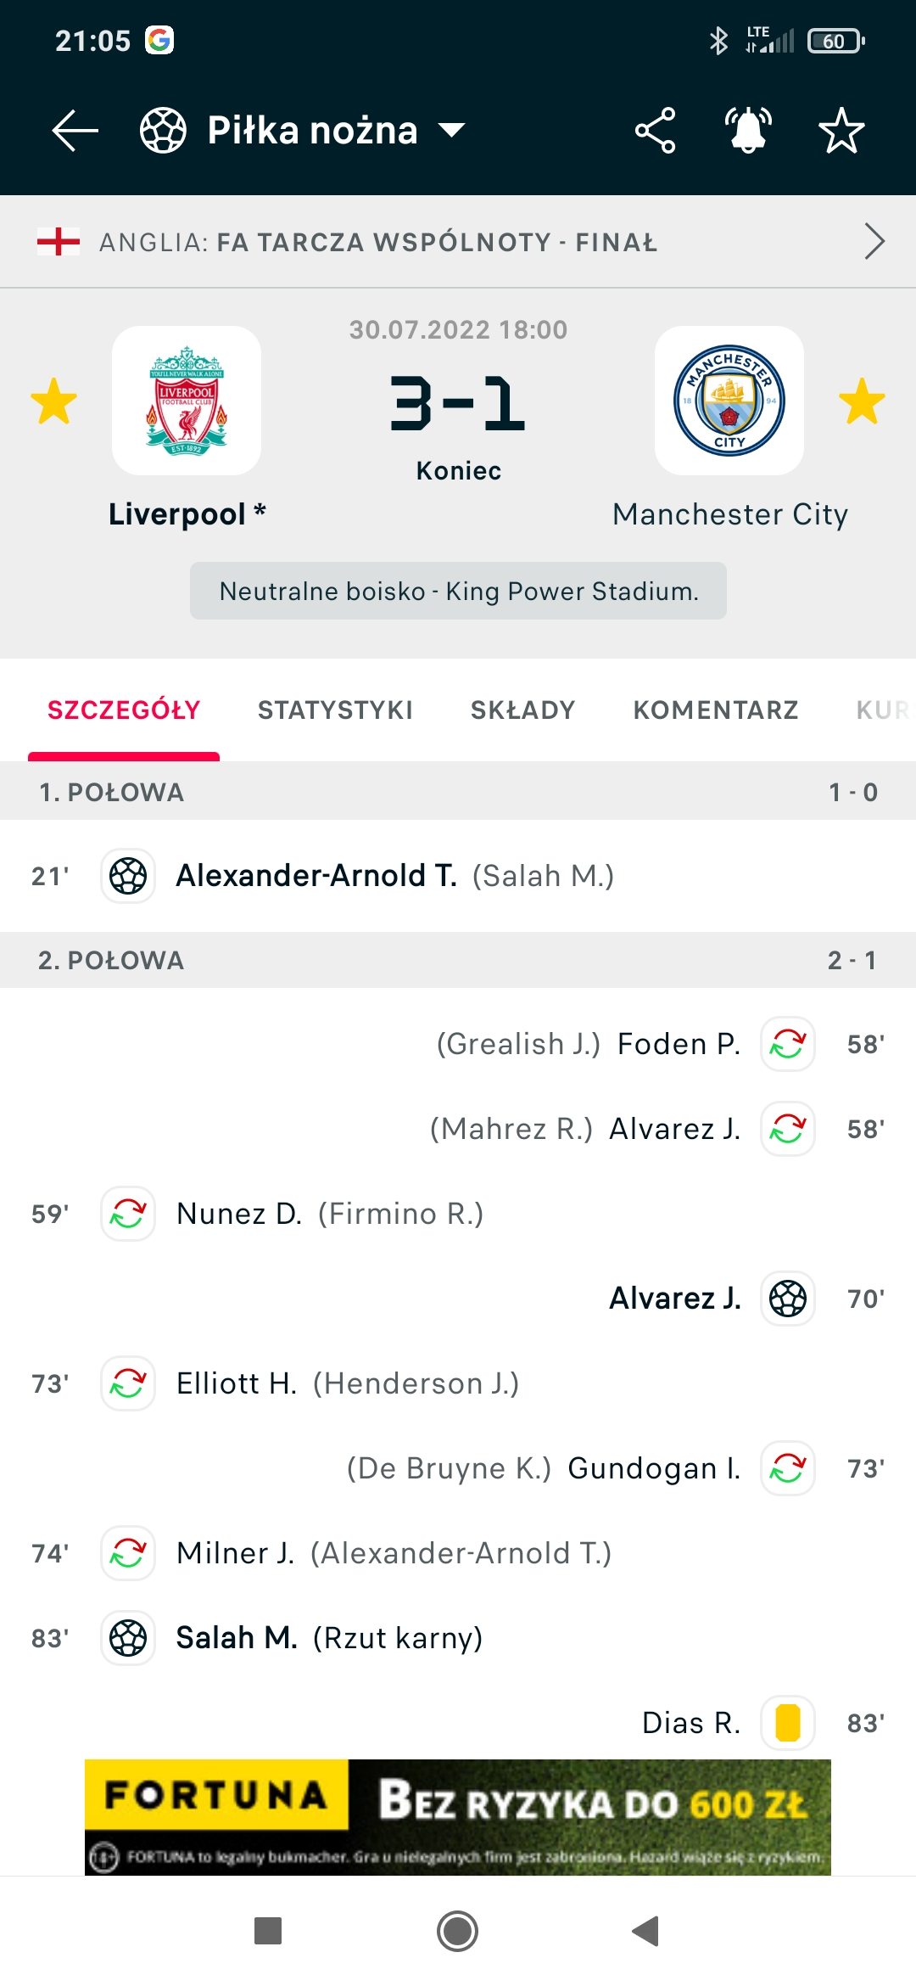Image resolution: width=916 pixels, height=1986 pixels.
Task: Click the goal icon next to Alvarez J.
Action: (x=788, y=1299)
